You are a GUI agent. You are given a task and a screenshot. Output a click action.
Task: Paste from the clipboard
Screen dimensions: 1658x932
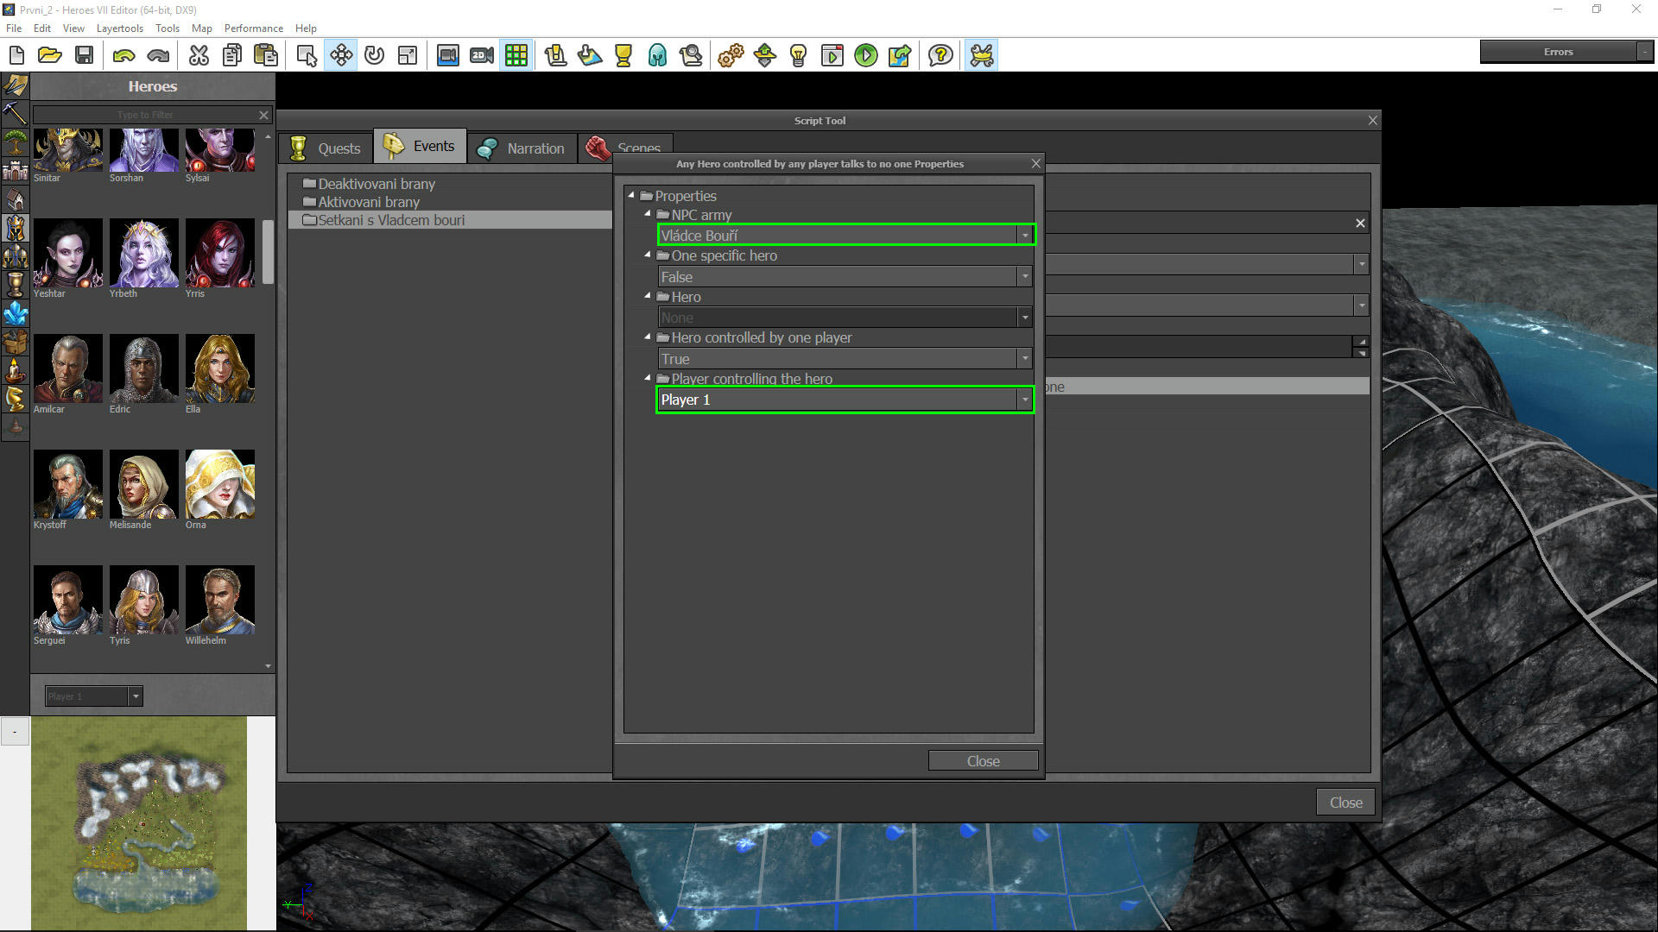point(266,56)
